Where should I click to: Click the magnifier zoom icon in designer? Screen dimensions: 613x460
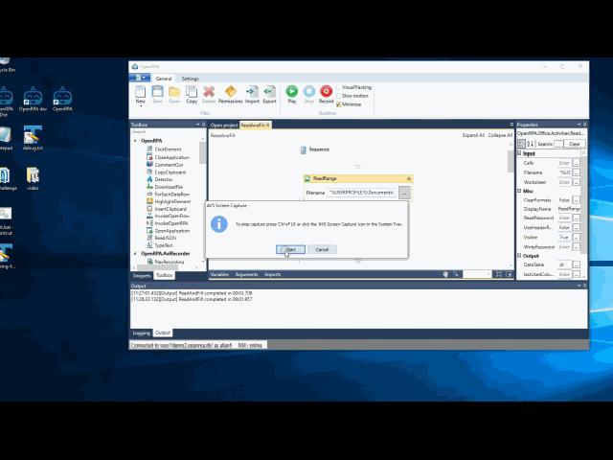[x=456, y=274]
